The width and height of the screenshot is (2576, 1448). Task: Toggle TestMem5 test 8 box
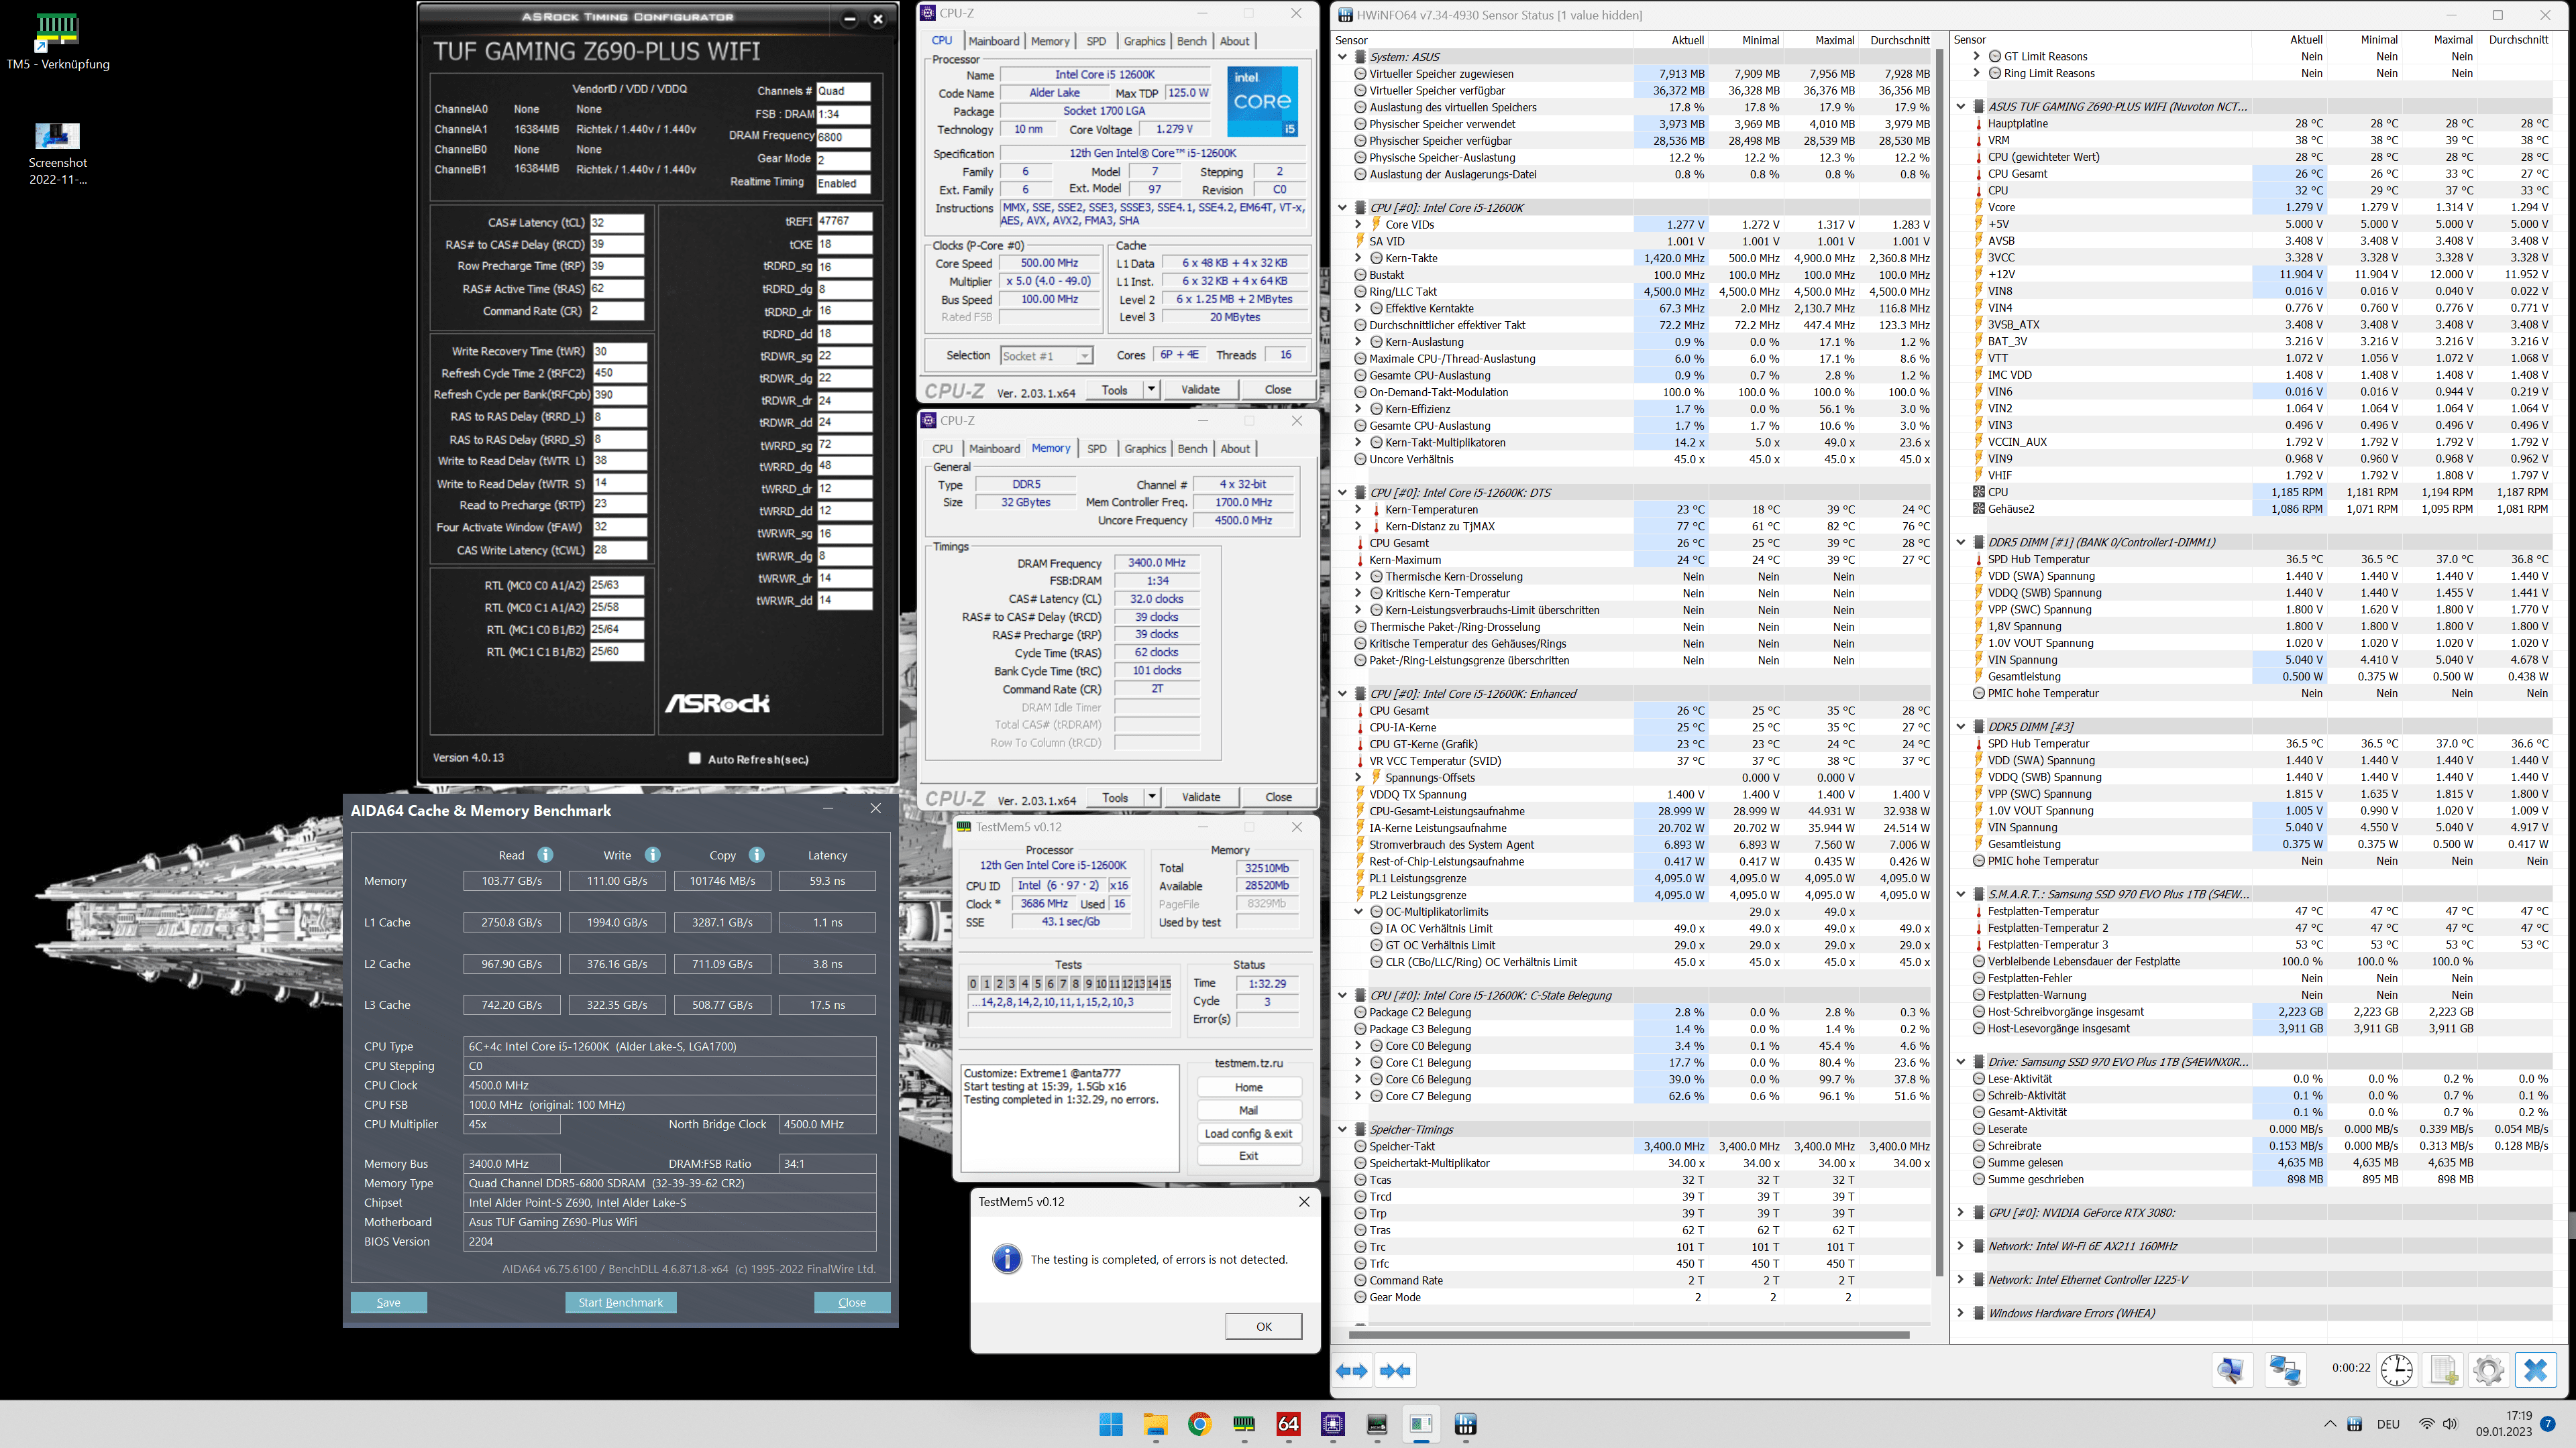tap(1075, 983)
